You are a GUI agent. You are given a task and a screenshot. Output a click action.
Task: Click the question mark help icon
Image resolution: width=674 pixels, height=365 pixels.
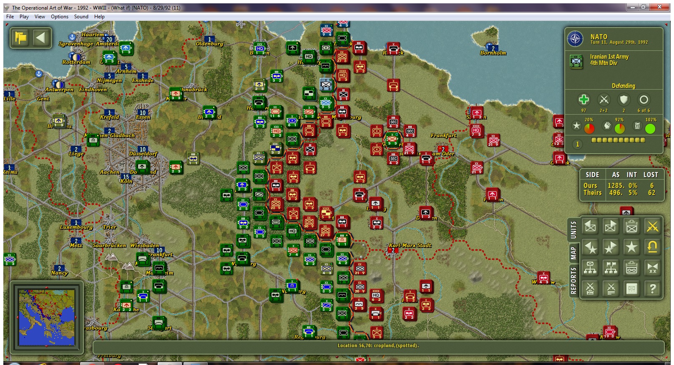click(x=652, y=288)
